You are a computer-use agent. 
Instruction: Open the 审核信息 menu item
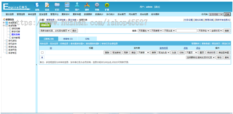pos(32,14)
